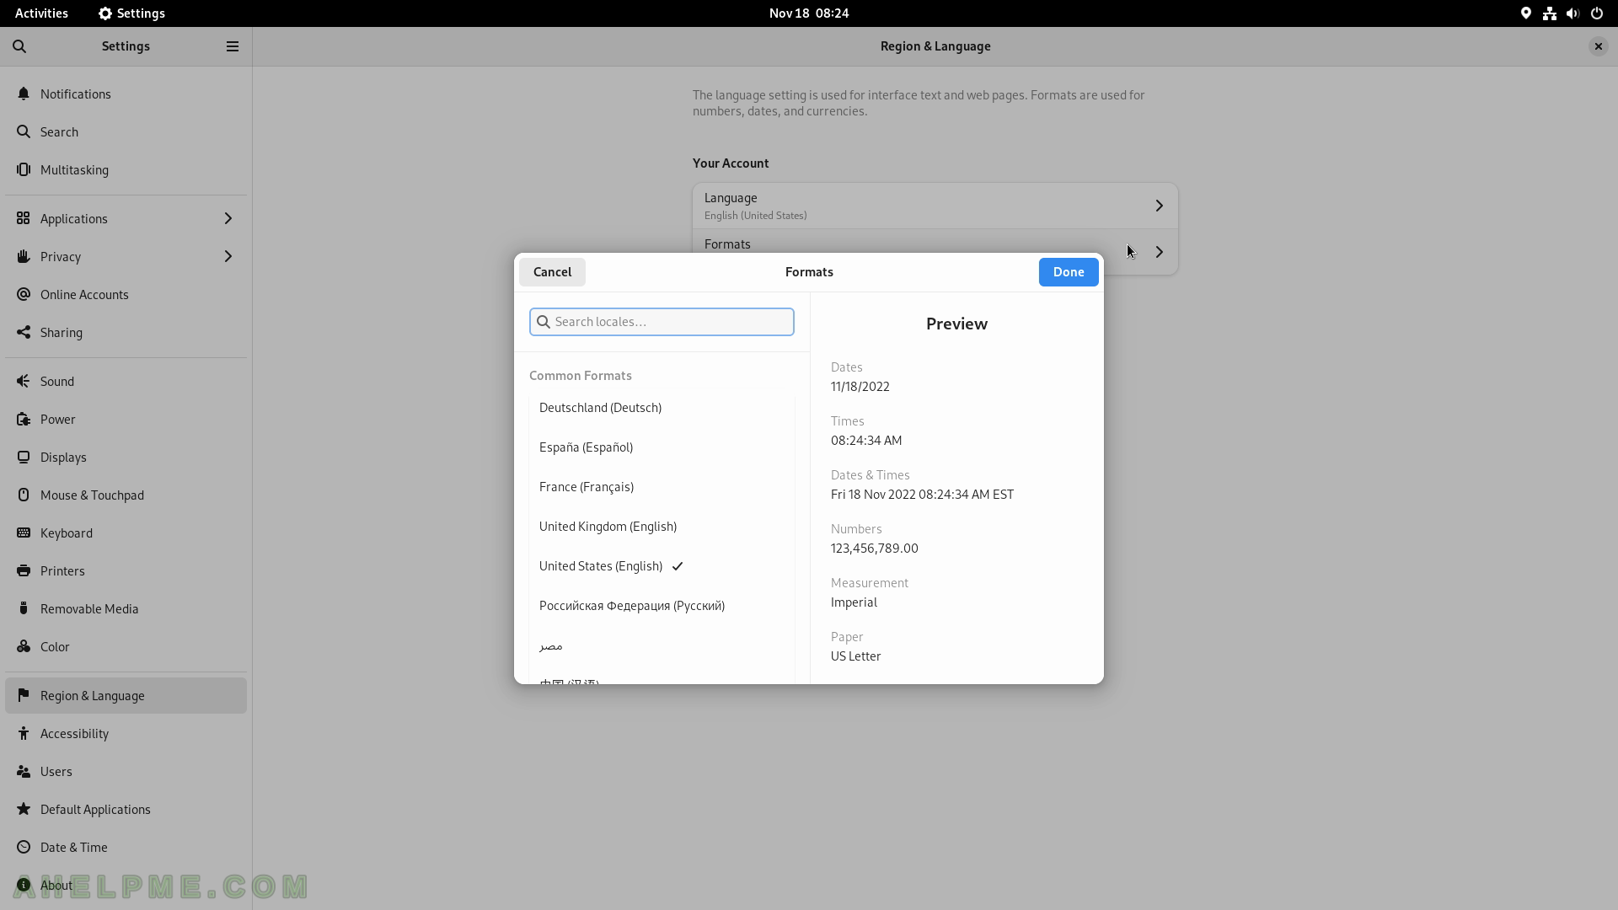Click the power icon in top bar
The width and height of the screenshot is (1618, 910).
pos(1597,13)
